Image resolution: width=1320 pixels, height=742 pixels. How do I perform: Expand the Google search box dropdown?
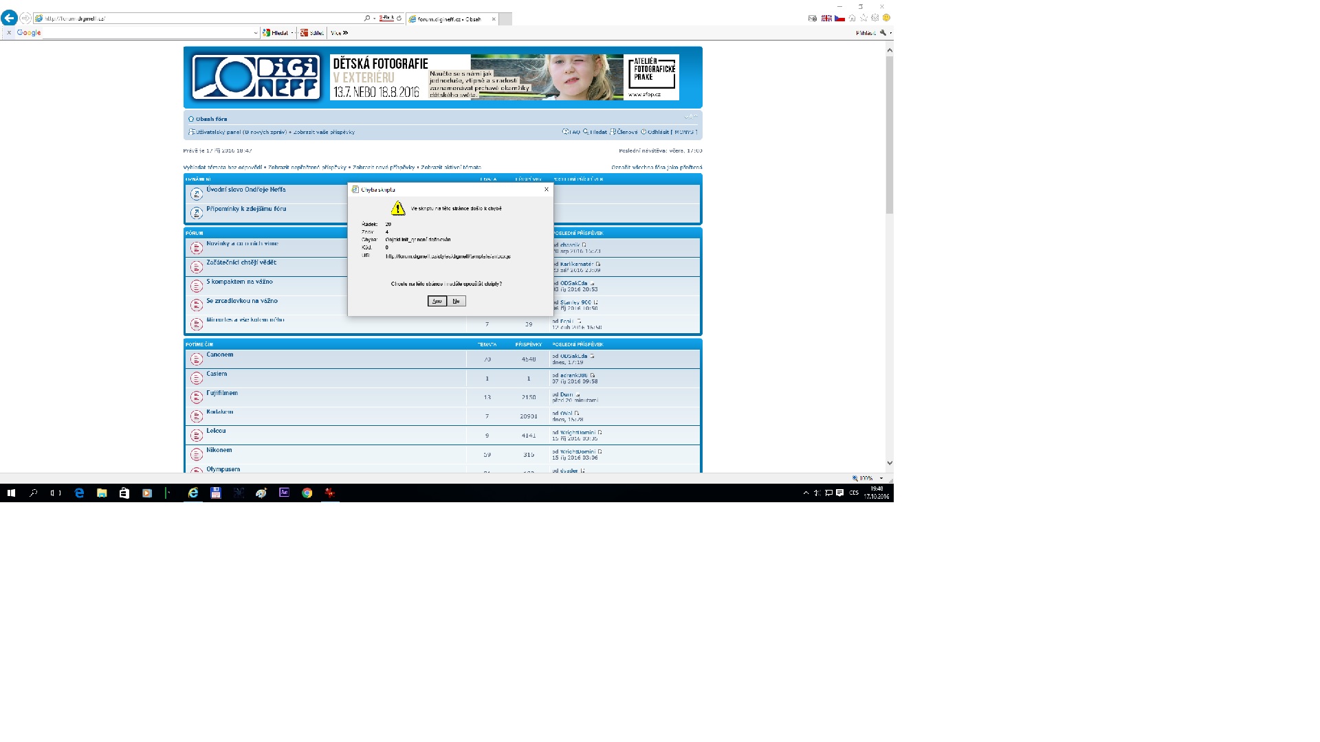point(255,33)
